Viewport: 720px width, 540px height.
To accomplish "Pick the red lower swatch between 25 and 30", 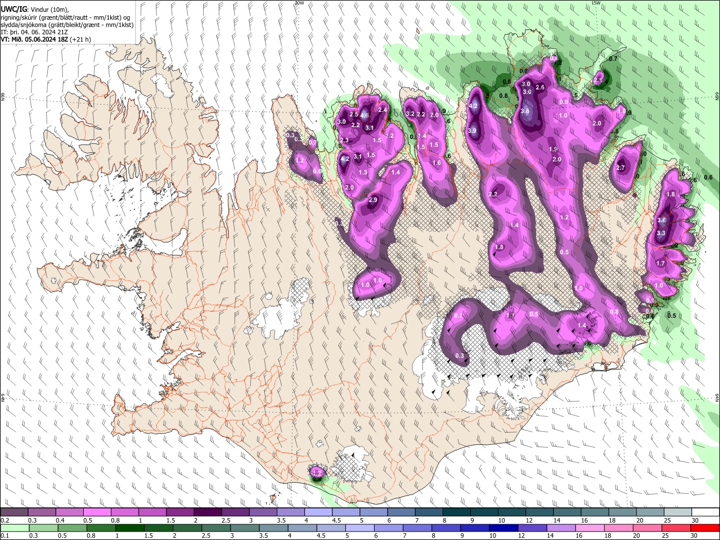I will click(676, 528).
